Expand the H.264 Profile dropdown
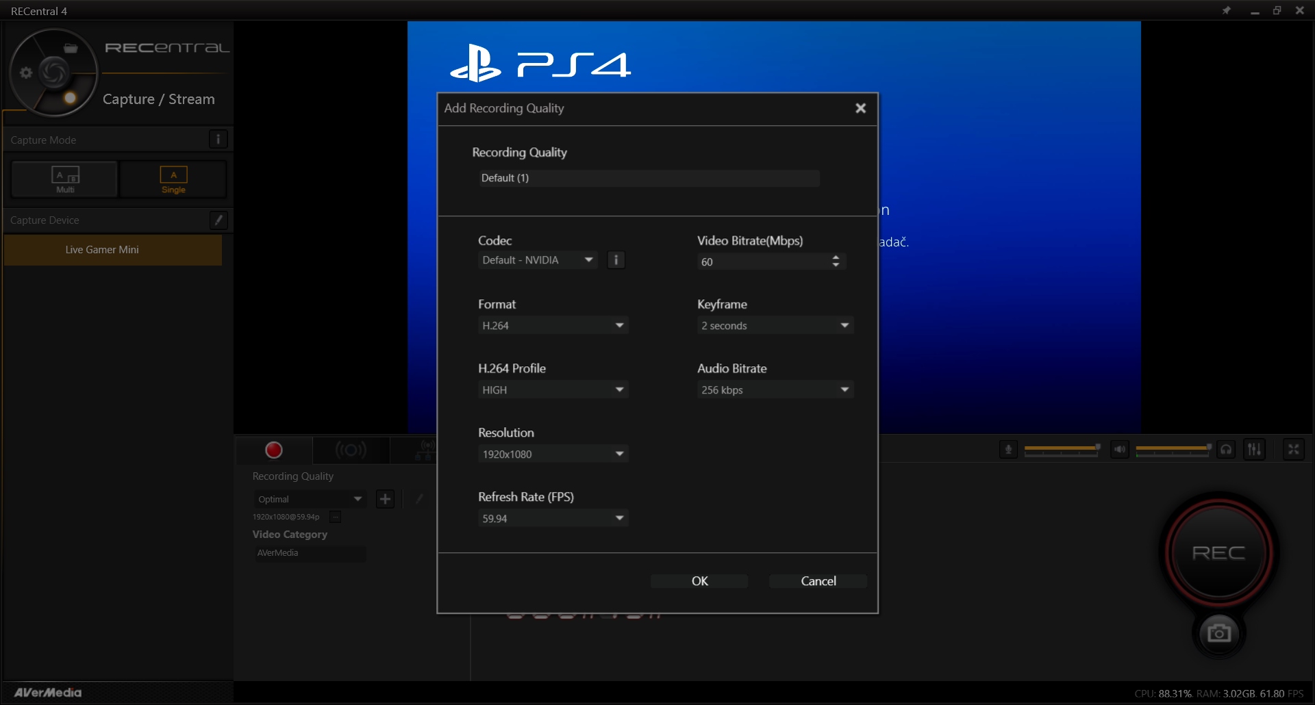Viewport: 1315px width, 705px height. click(x=553, y=389)
